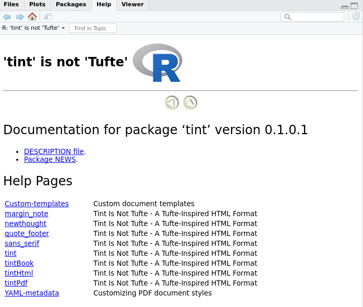Click the 'Help Pages' heading
363x307 pixels.
point(38,181)
